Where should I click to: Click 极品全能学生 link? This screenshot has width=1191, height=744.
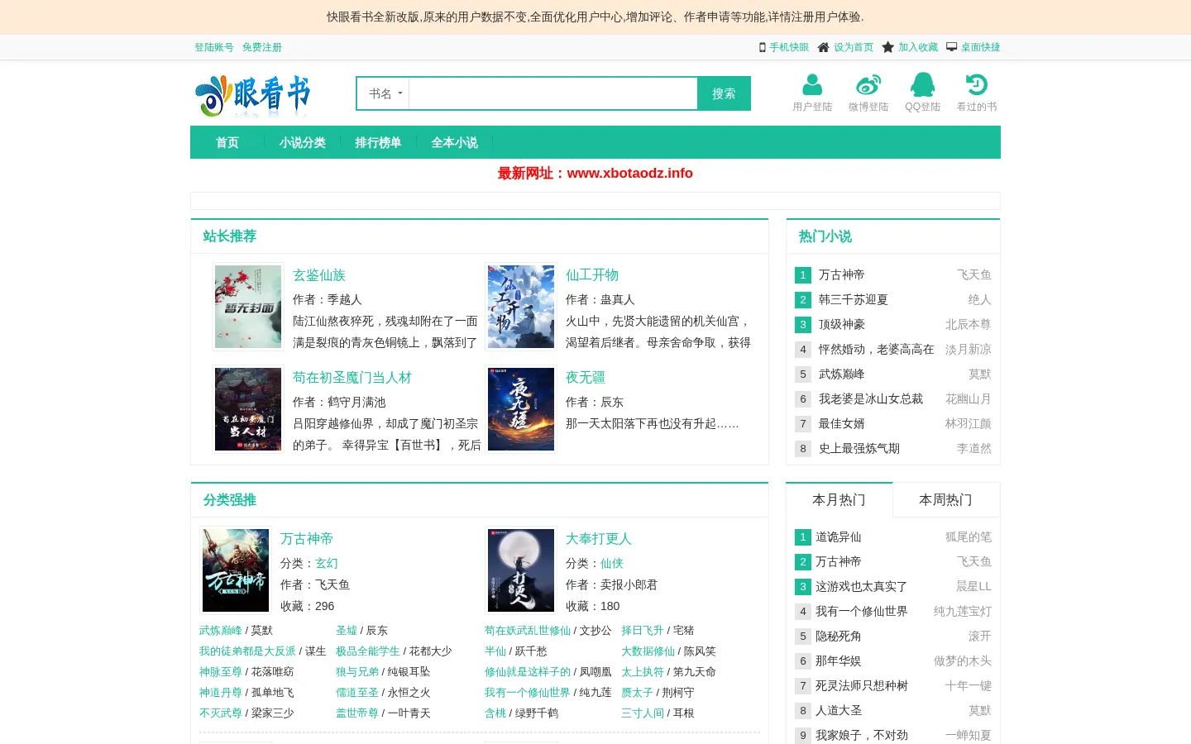(368, 651)
